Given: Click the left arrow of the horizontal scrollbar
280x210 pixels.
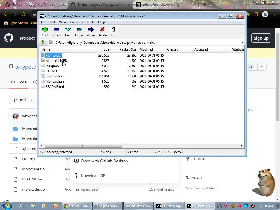Looking at the screenshot, I should tap(42, 145).
